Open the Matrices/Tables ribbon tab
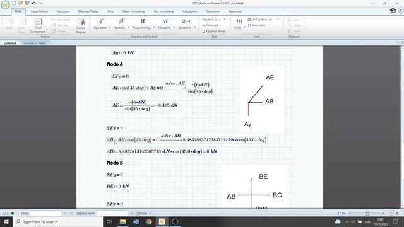Screen dimensions: 404x227 [88, 11]
